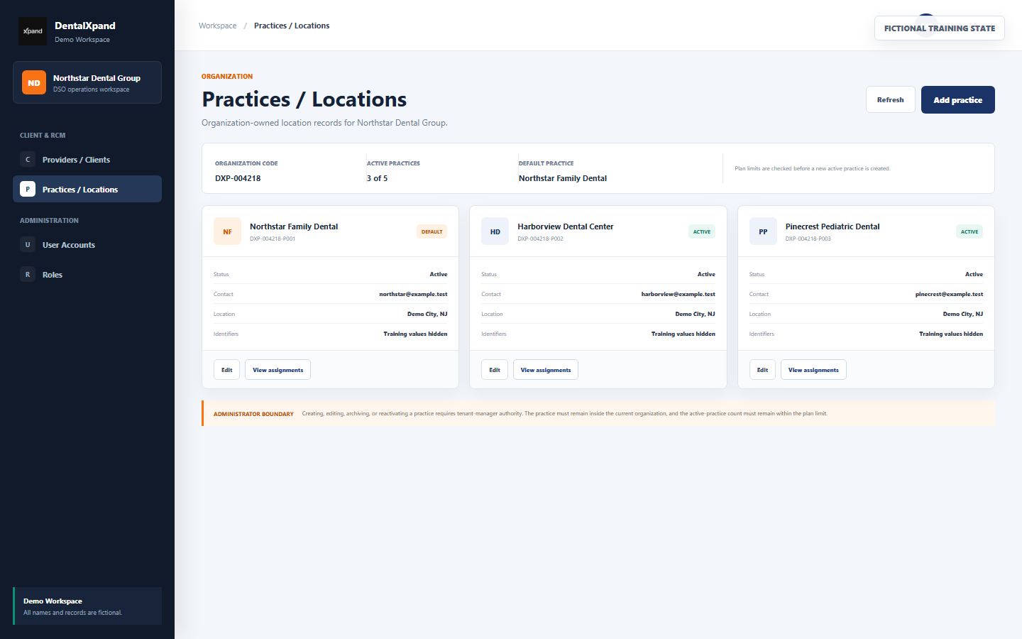The width and height of the screenshot is (1022, 639).
Task: Click the Pinecrest Pediatric Dental card title
Action: (x=833, y=226)
